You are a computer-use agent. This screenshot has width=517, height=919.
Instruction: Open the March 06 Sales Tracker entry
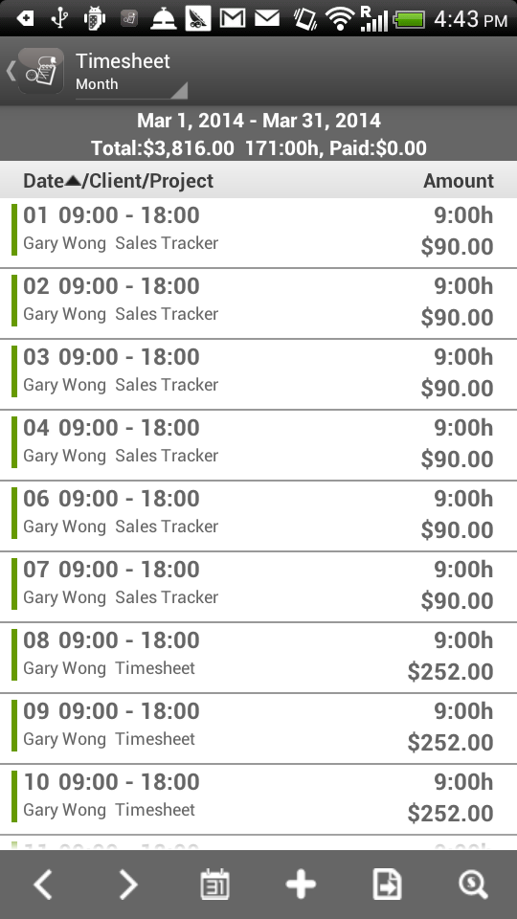258,516
